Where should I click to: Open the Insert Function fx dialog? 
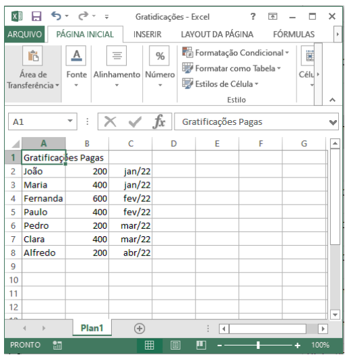[159, 121]
